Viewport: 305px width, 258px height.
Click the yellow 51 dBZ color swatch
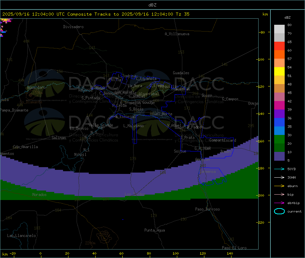coord(279,72)
